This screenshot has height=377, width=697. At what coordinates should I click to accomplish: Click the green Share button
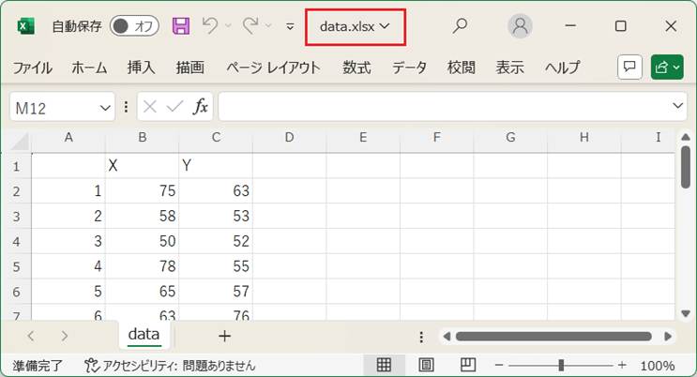pos(666,68)
